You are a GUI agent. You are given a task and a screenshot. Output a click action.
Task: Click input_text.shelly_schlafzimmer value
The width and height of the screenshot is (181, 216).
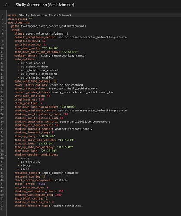(73, 89)
